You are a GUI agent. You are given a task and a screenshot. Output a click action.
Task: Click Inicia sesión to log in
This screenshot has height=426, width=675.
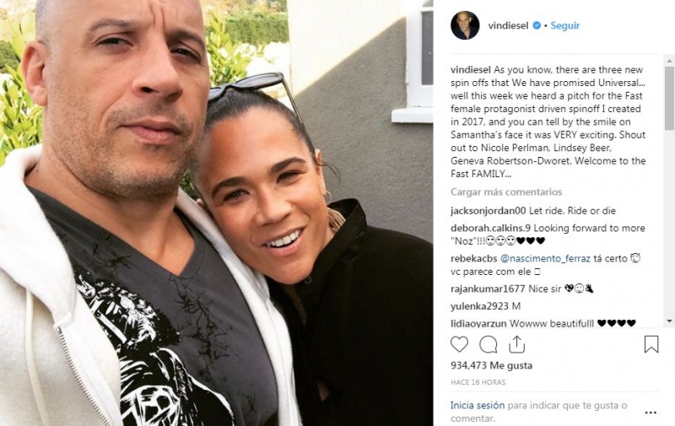(478, 406)
